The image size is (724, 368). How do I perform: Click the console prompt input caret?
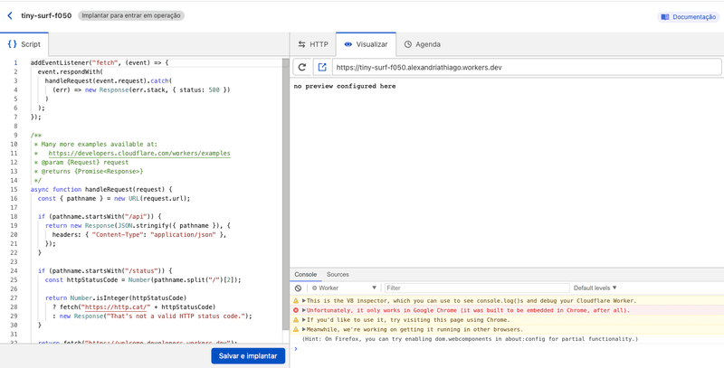(297, 349)
